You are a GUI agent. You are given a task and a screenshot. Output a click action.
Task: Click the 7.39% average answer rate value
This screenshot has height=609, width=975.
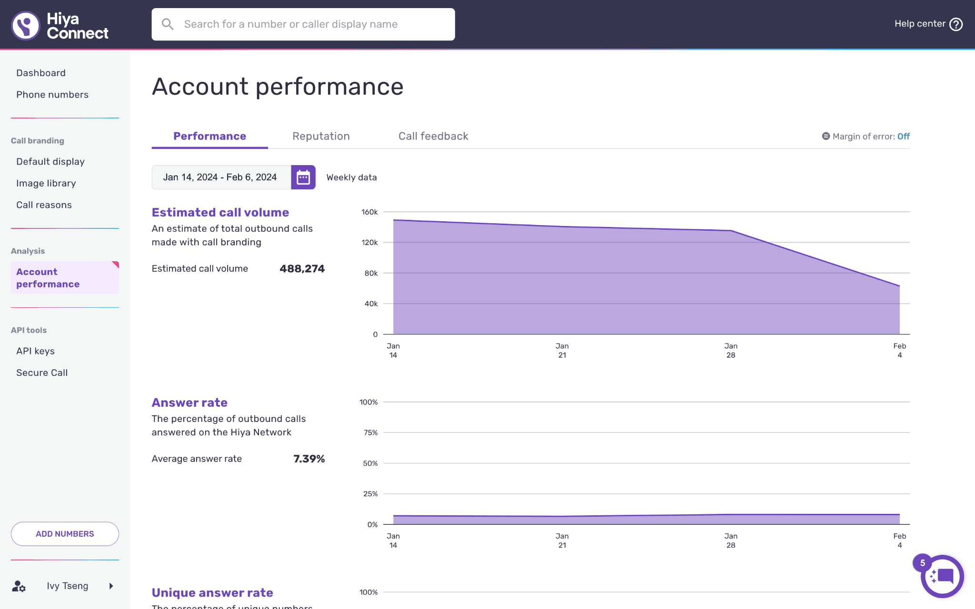pyautogui.click(x=309, y=459)
